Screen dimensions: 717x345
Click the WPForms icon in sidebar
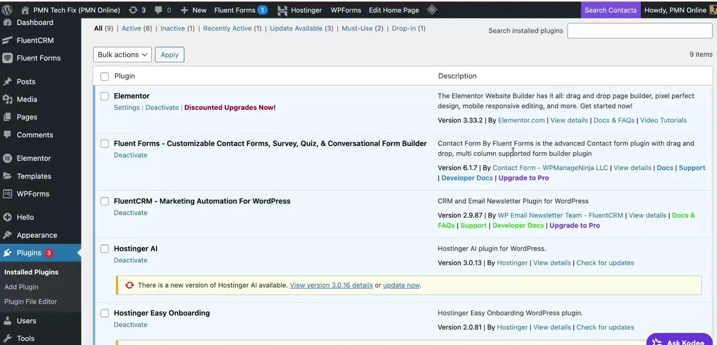7,194
